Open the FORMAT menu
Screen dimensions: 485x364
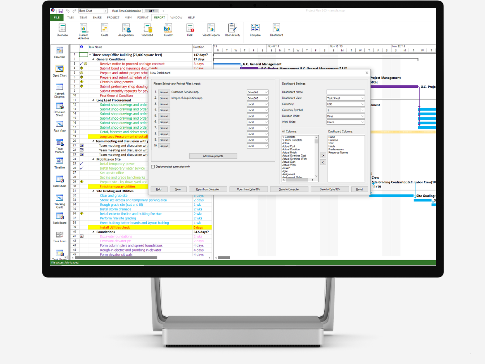(x=143, y=17)
